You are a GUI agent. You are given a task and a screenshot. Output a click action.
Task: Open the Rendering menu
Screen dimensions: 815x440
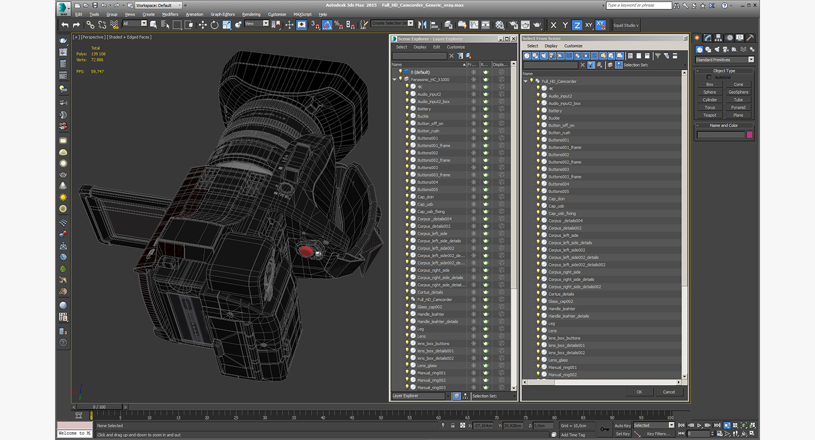point(251,14)
